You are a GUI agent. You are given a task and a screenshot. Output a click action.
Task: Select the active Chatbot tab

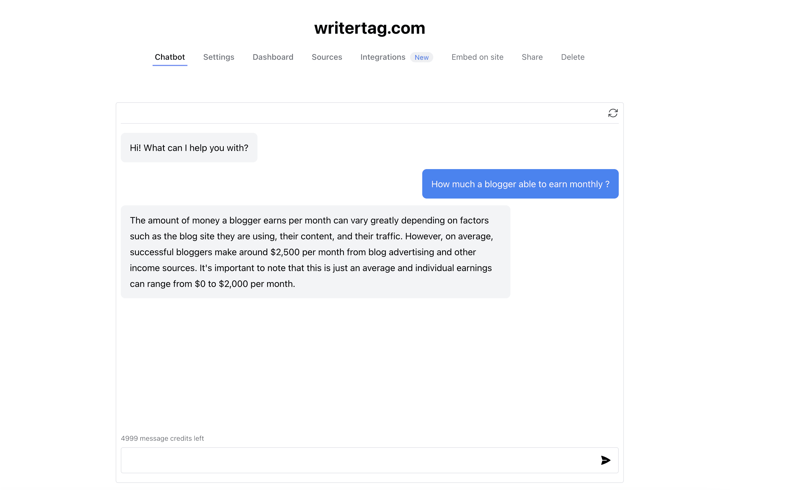pyautogui.click(x=170, y=57)
